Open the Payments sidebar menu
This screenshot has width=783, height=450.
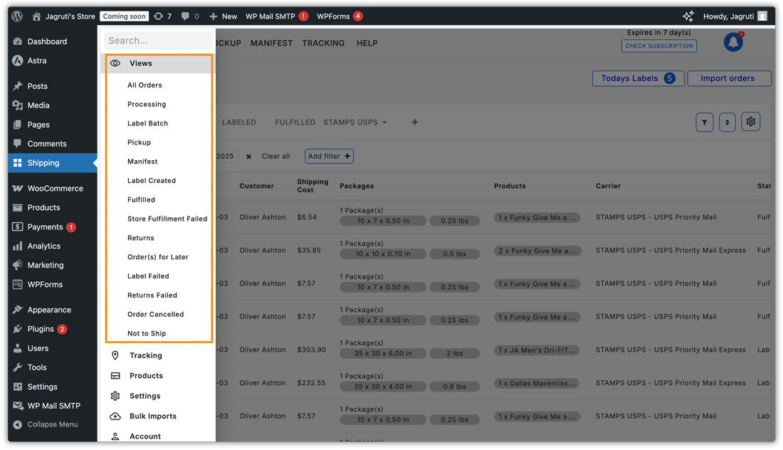tap(53, 226)
